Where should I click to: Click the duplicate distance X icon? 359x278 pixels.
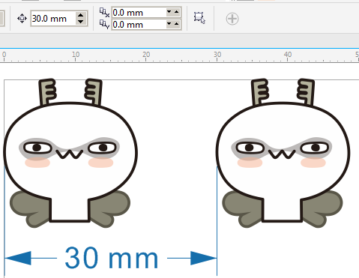tap(104, 12)
